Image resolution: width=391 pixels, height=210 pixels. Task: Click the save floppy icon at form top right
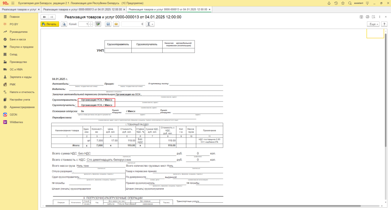coord(361,17)
